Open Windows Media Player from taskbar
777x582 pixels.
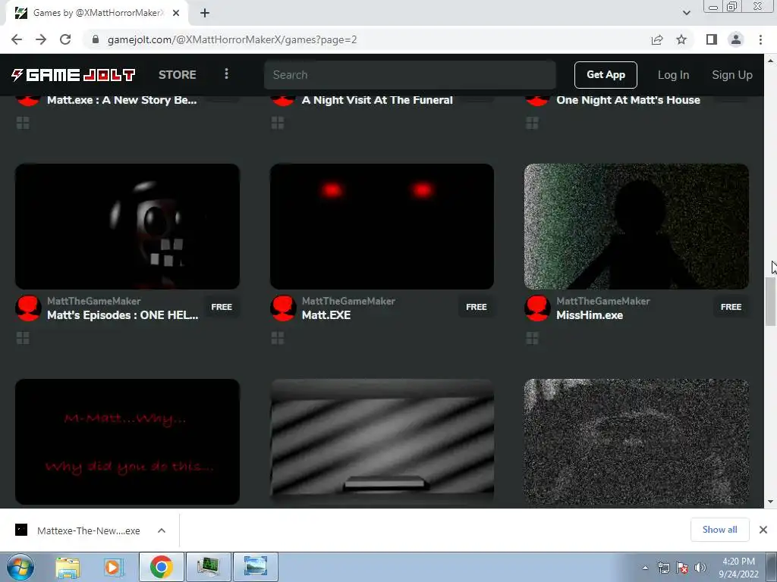pos(112,567)
